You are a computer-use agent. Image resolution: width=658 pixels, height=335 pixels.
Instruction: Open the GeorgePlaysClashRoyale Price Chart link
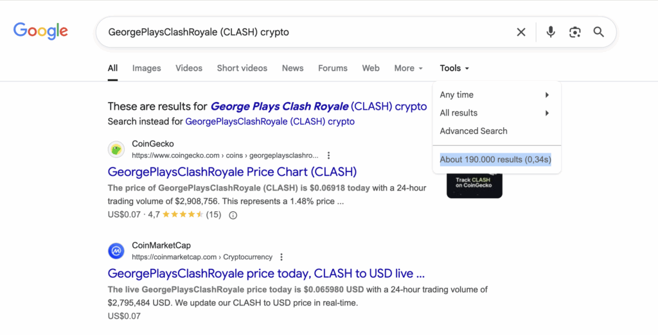232,172
